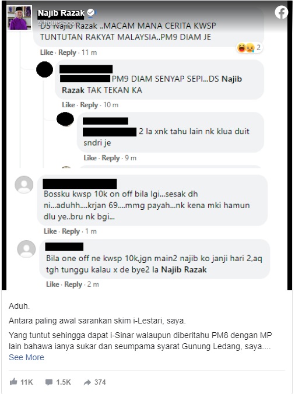
Task: Click gray avatar beside the Bila one off comment
Action: pos(26,249)
